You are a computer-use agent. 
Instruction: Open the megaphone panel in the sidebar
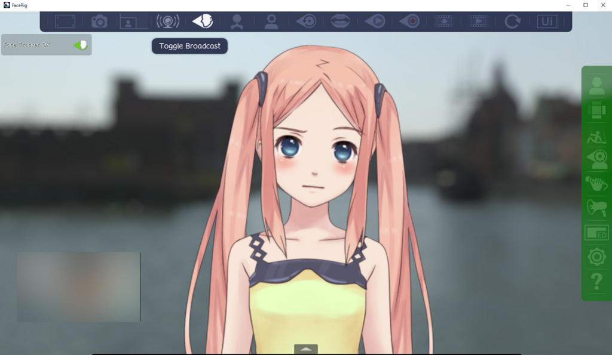(596, 208)
